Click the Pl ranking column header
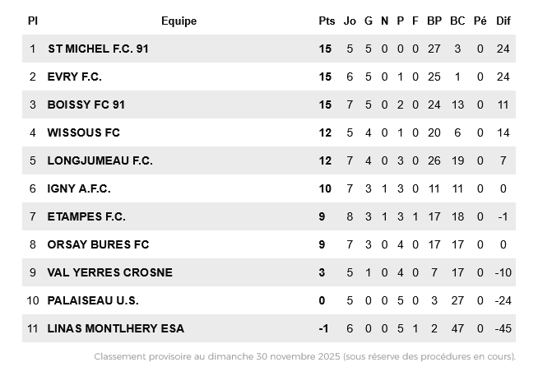 (33, 21)
